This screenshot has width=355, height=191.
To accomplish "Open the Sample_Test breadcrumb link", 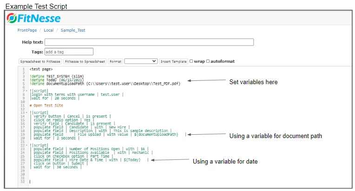I will pos(73,30).
